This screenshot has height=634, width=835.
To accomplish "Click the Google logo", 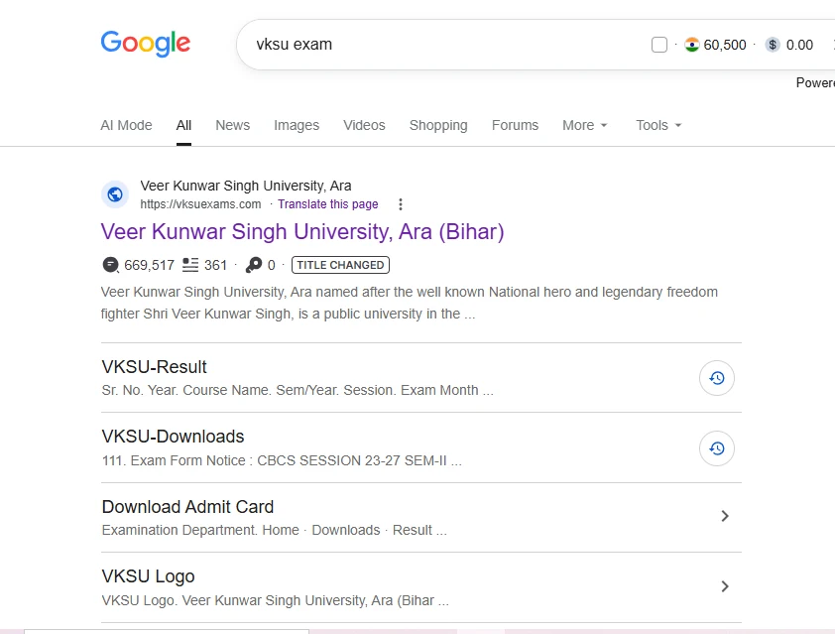I will (x=146, y=43).
